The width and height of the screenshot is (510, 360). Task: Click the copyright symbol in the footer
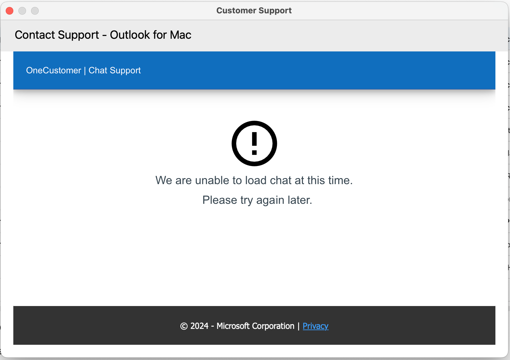[183, 326]
